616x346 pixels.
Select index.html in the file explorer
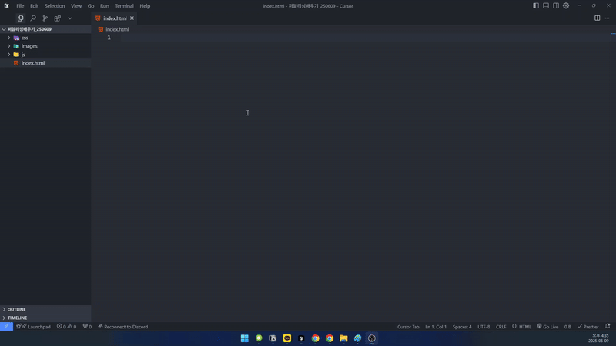[32, 63]
